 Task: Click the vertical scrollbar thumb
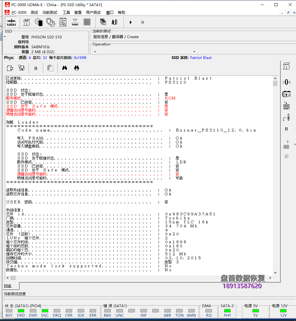click(275, 83)
